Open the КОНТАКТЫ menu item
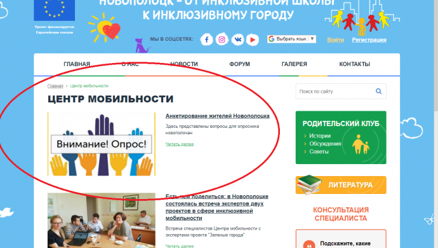 354,64
